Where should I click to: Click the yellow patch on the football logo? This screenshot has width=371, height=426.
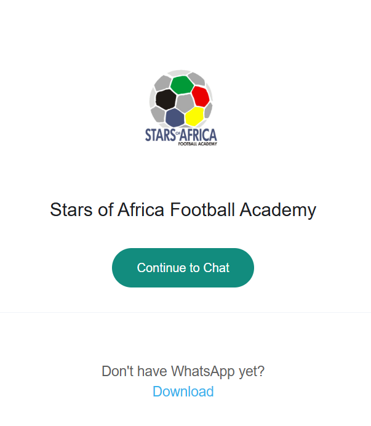pyautogui.click(x=195, y=116)
